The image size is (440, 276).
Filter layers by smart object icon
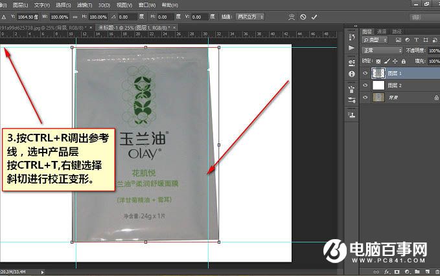coord(435,40)
